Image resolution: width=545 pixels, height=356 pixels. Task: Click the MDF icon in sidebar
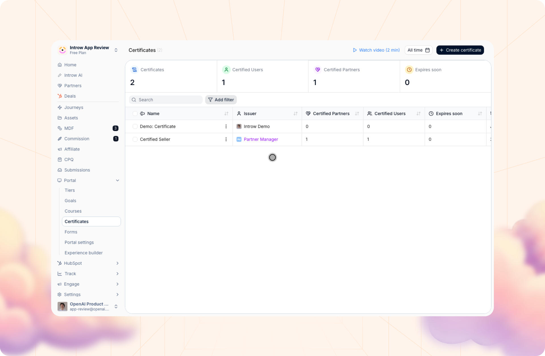click(60, 128)
